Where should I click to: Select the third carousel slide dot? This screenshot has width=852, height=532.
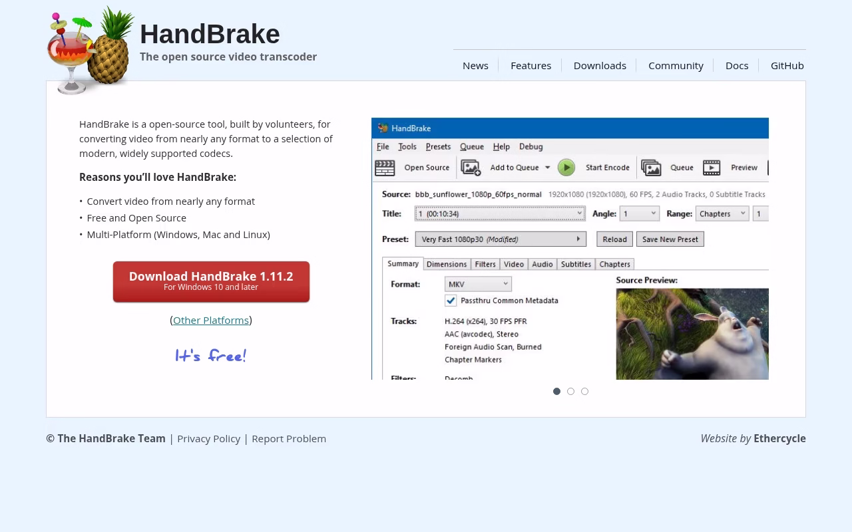[x=584, y=391]
